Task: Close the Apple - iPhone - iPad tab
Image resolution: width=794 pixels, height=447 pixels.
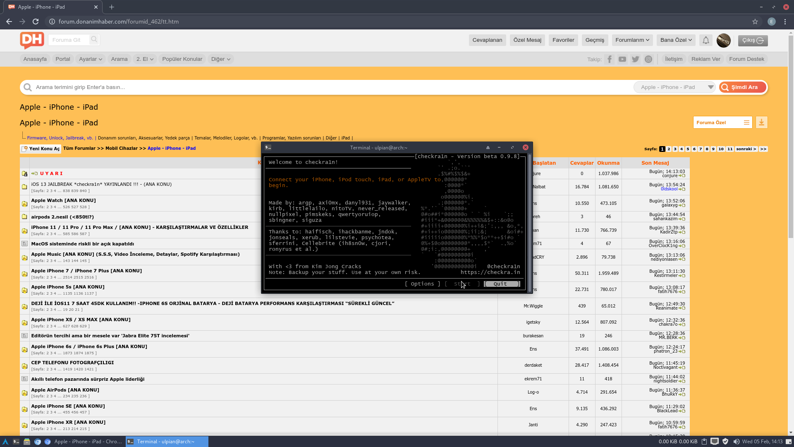Action: tap(96, 7)
